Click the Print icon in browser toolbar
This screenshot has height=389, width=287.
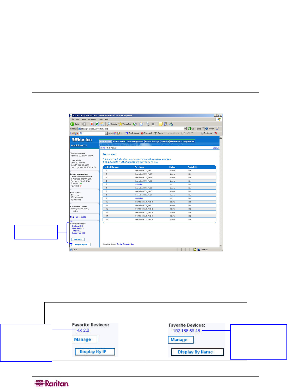coord(148,124)
